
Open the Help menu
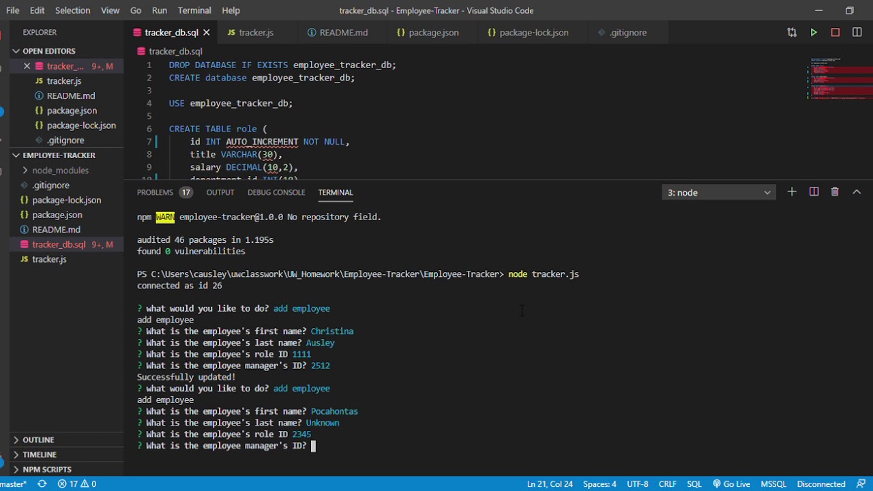click(x=231, y=10)
